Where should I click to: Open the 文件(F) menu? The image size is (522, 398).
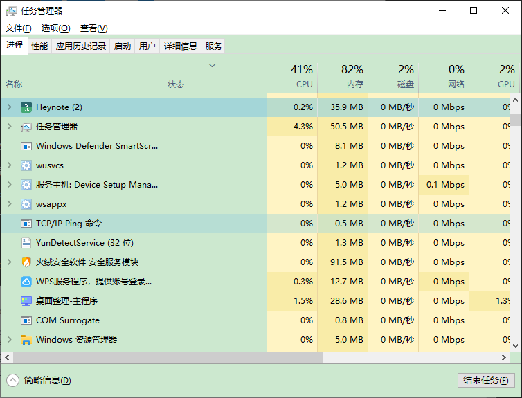[18, 28]
